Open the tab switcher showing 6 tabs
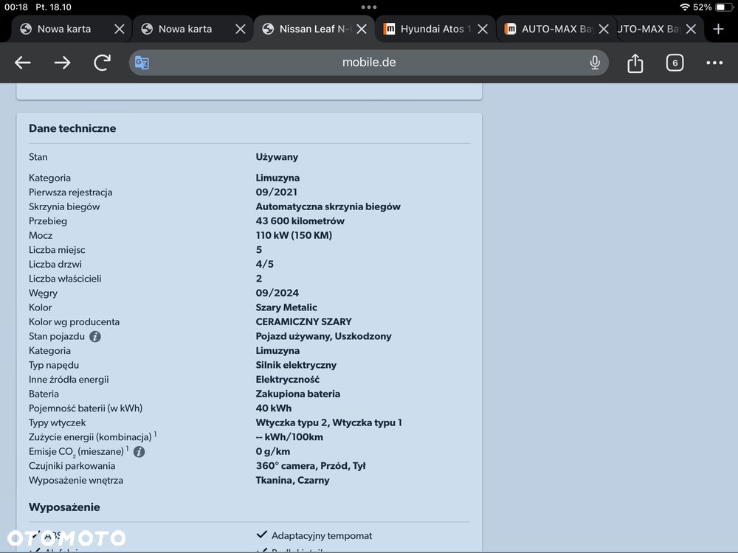The height and width of the screenshot is (553, 738). (675, 63)
